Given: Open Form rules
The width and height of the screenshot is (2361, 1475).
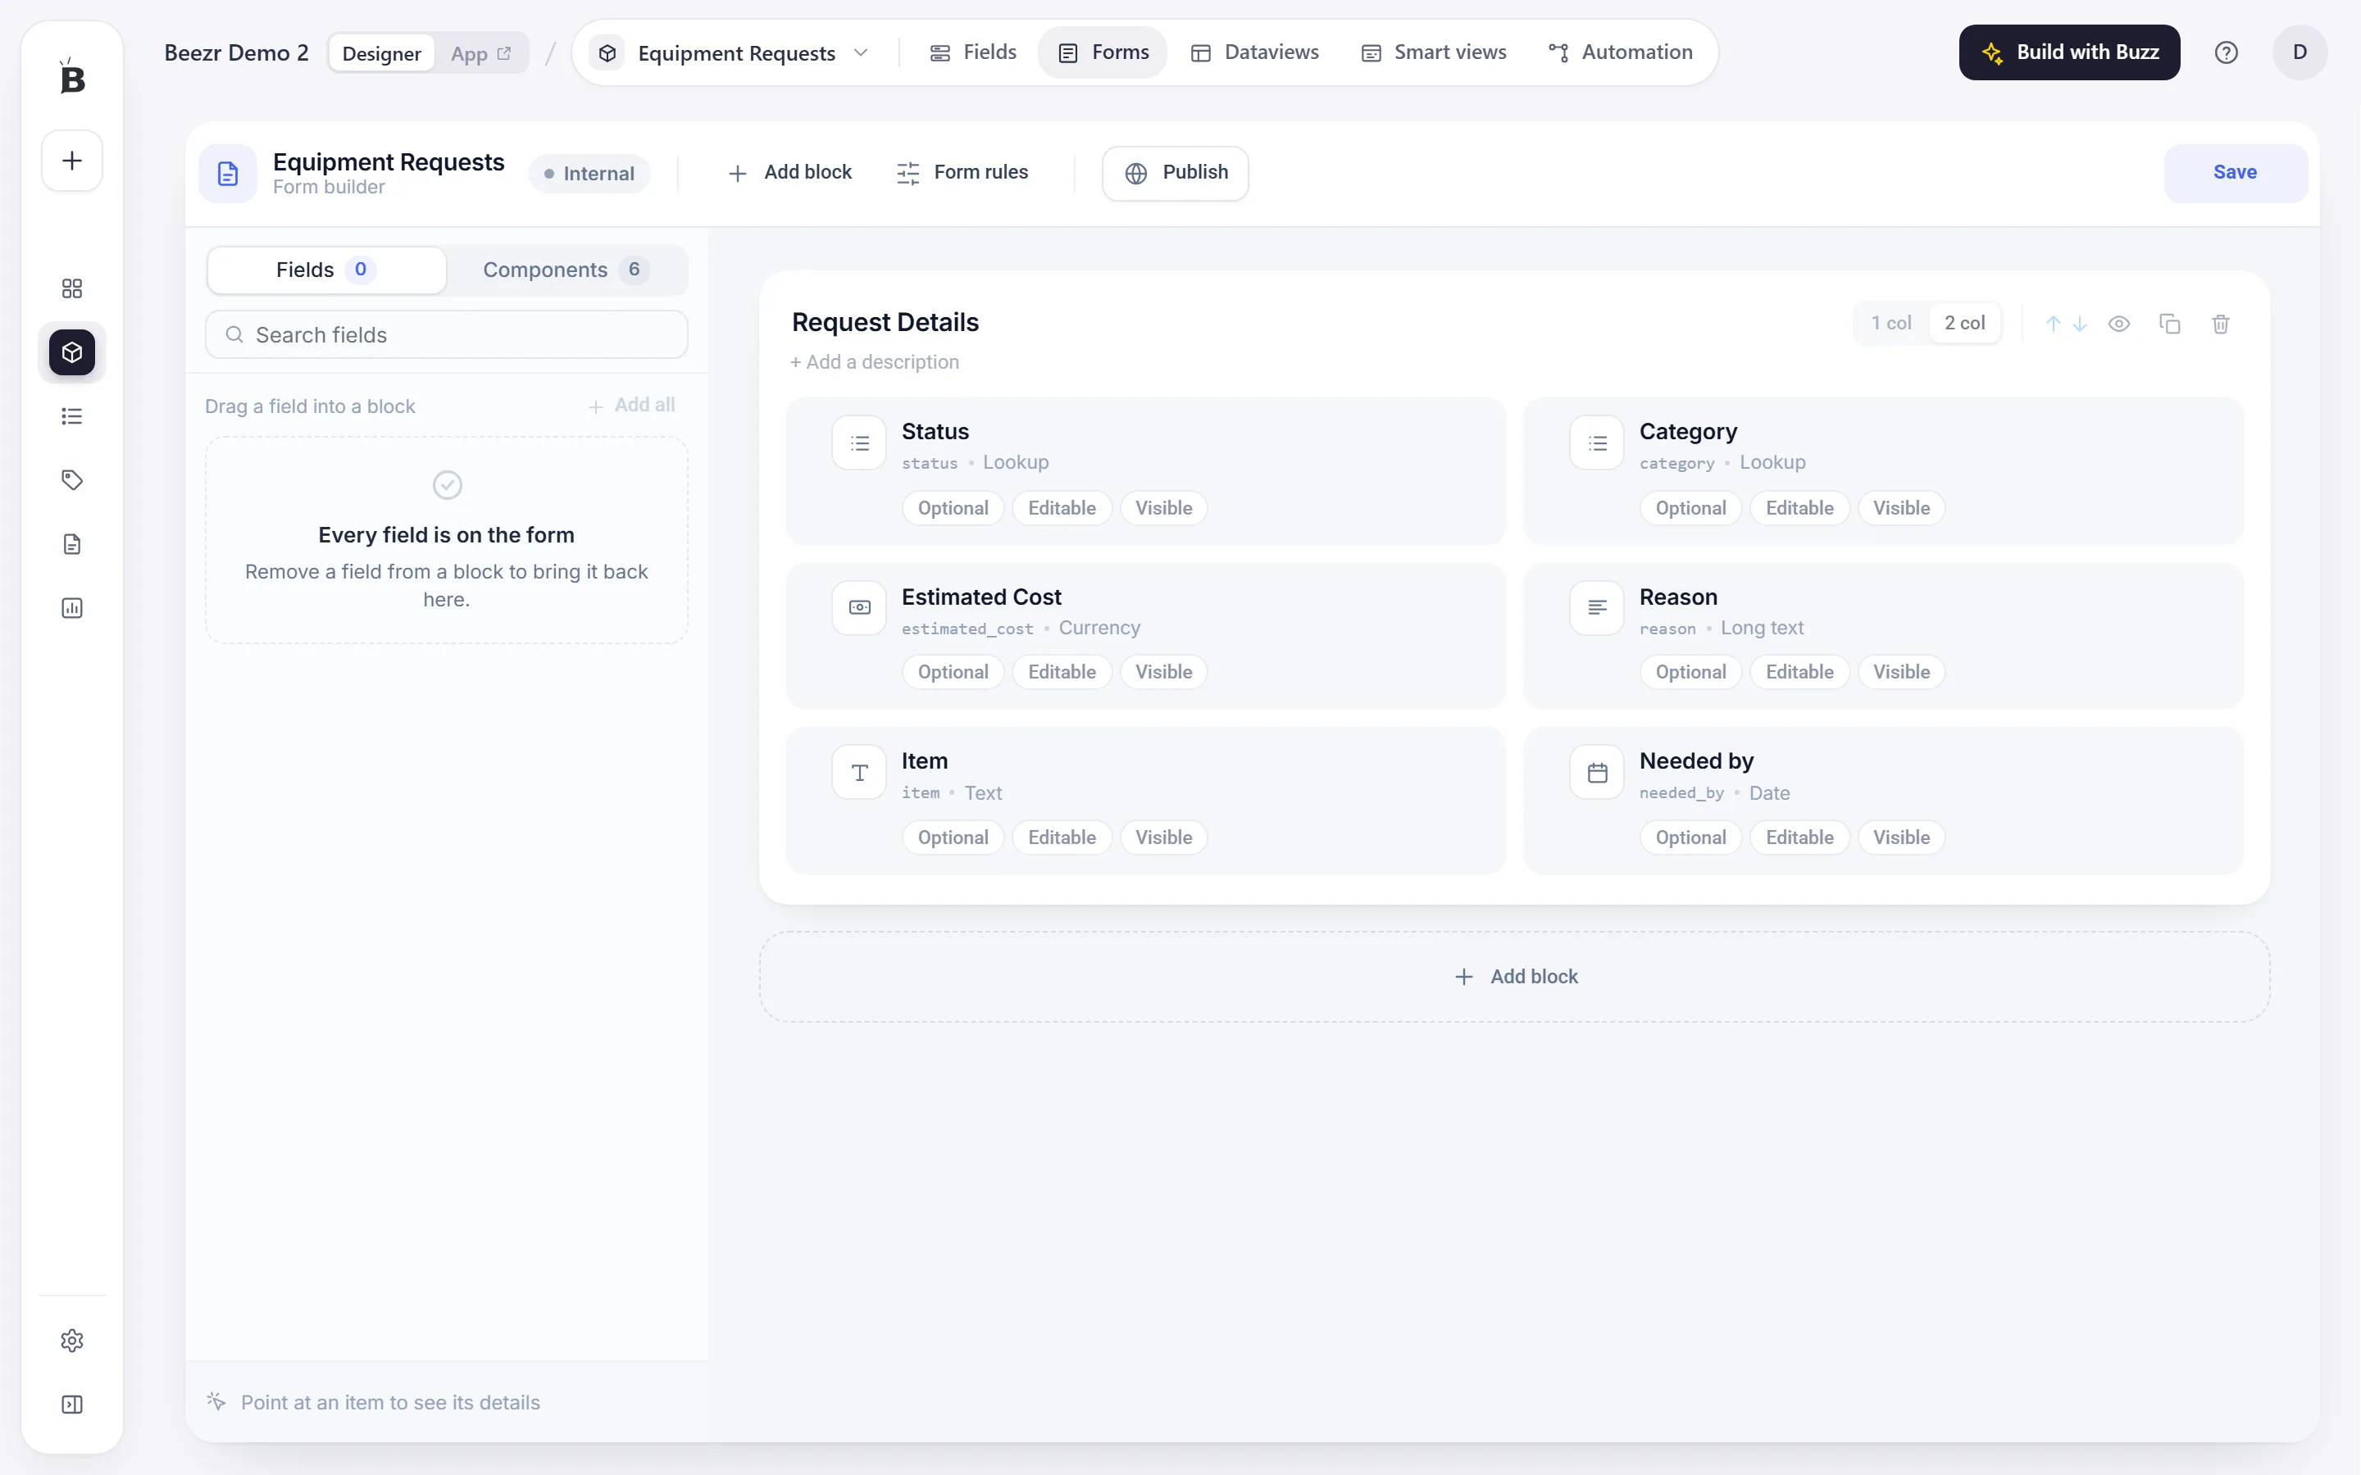Looking at the screenshot, I should (962, 173).
